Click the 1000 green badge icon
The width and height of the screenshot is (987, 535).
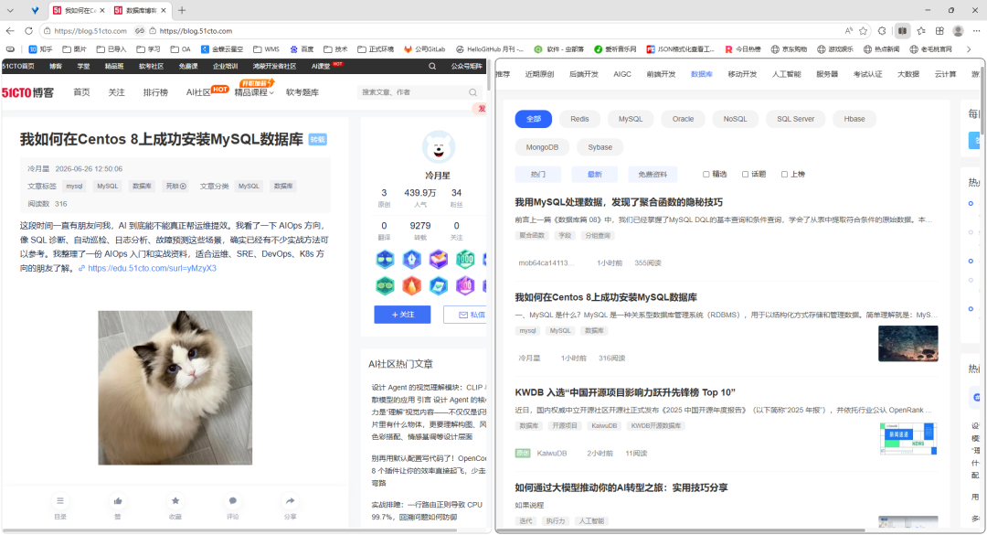(x=465, y=259)
